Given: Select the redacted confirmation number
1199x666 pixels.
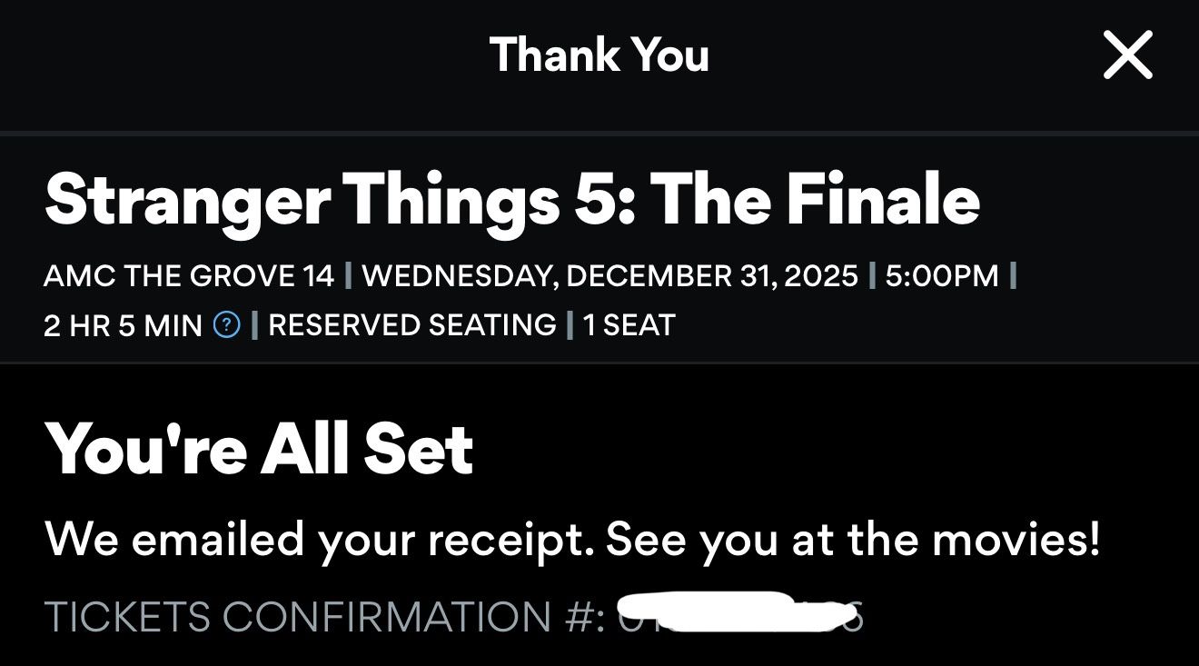Looking at the screenshot, I should pyautogui.click(x=739, y=615).
